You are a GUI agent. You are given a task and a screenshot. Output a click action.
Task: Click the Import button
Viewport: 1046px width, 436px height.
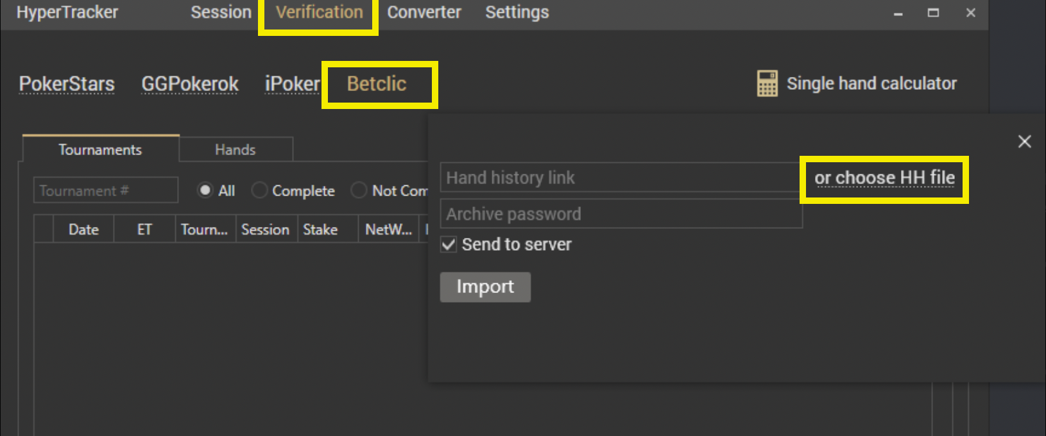point(485,287)
